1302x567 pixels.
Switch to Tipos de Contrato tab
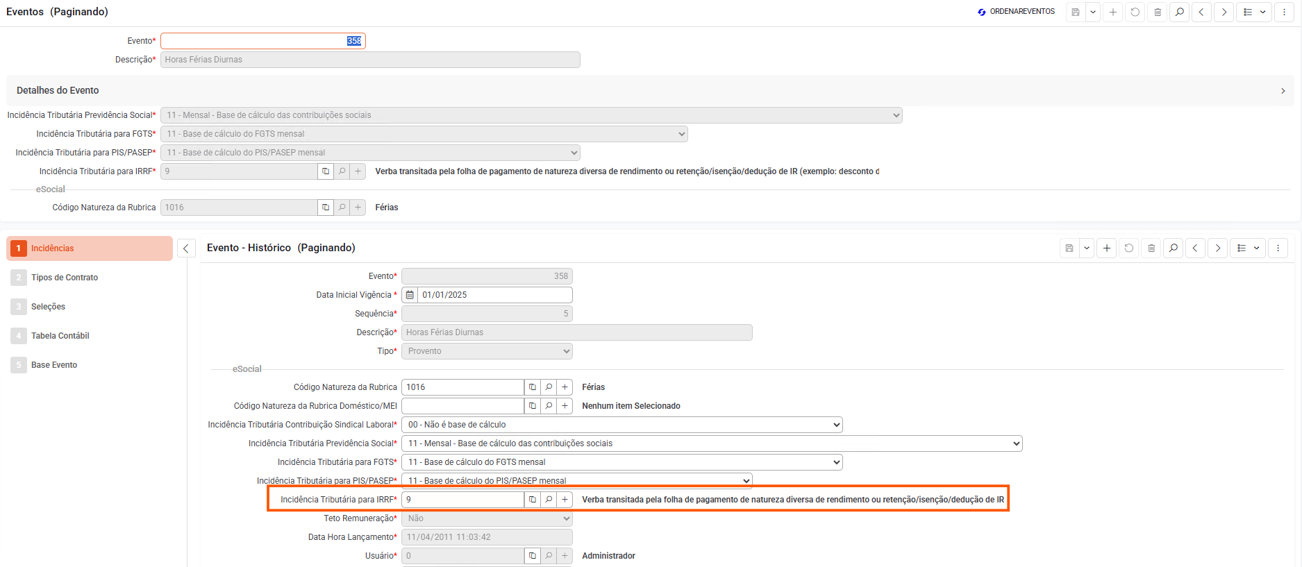(65, 278)
